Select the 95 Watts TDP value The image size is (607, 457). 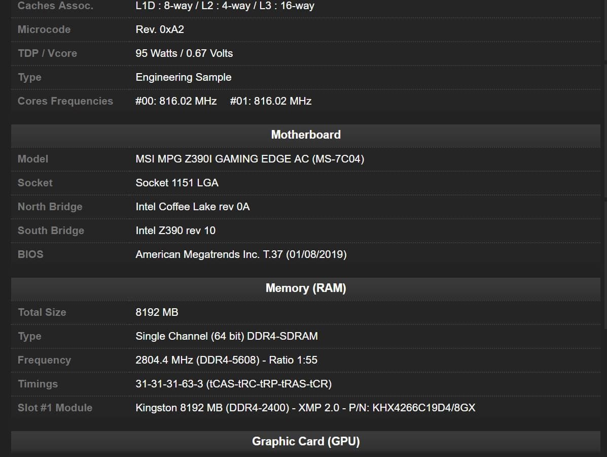[x=184, y=53]
